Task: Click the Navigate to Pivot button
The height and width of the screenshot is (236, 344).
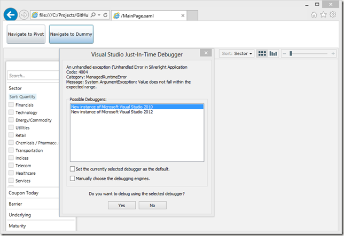Action: 26,34
